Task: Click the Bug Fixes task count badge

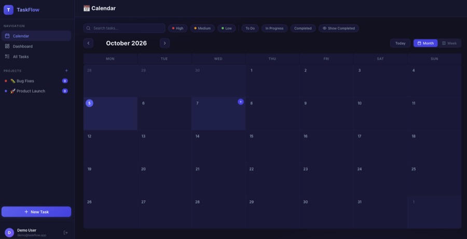Action: (65, 81)
